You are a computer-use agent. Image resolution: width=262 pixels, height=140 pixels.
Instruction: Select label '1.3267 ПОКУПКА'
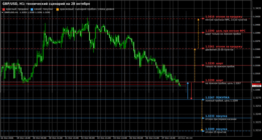coord(217,98)
